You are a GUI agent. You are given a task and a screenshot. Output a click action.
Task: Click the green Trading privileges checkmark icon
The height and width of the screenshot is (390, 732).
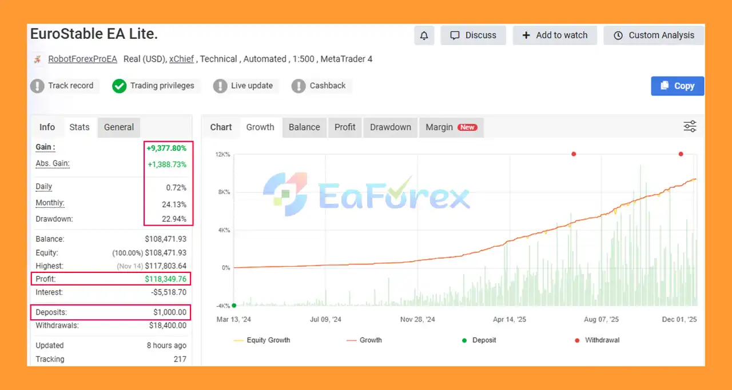[x=119, y=86]
